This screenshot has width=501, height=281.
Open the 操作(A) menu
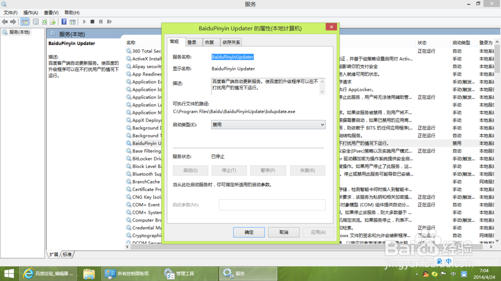point(31,13)
